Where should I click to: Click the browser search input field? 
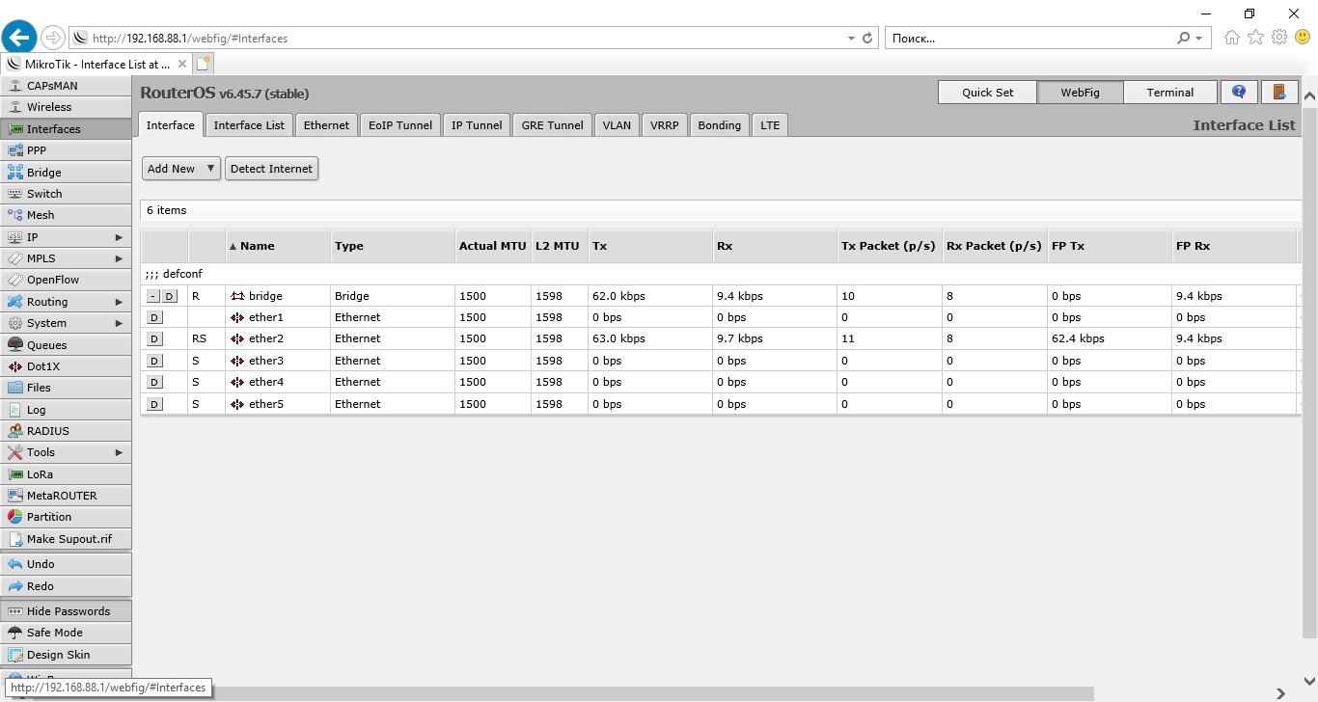1030,39
